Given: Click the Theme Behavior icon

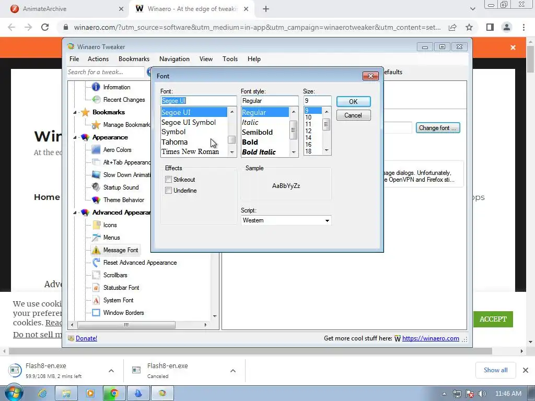Looking at the screenshot, I should click(x=96, y=200).
